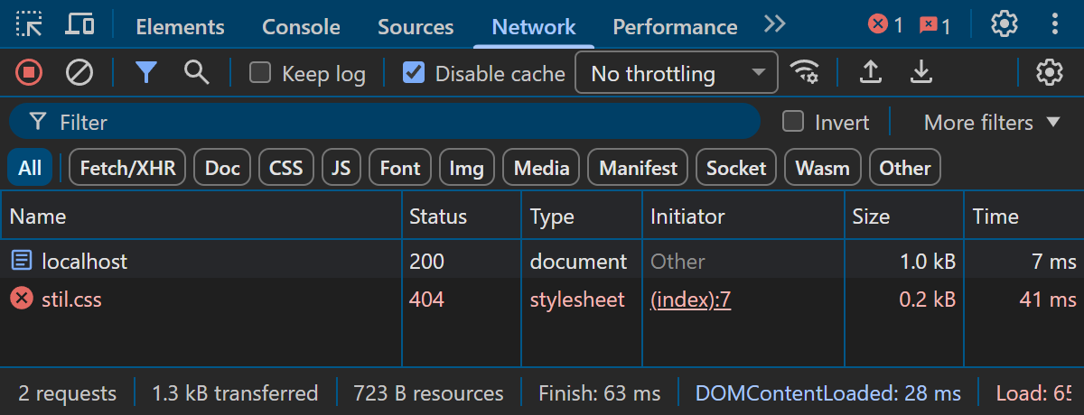Show more DevTools tabs chevron

774,24
